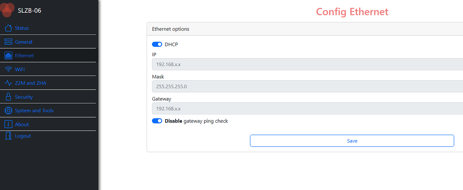This screenshot has height=190, width=463.
Task: Click the Logout door icon
Action: click(x=8, y=136)
